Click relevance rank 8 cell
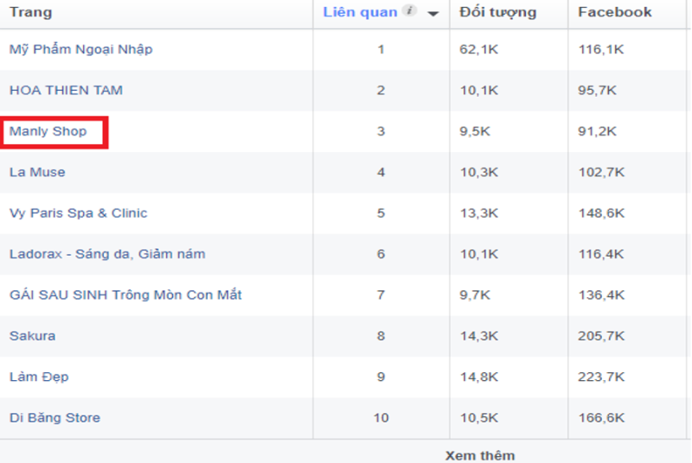The height and width of the screenshot is (463, 692). (381, 336)
